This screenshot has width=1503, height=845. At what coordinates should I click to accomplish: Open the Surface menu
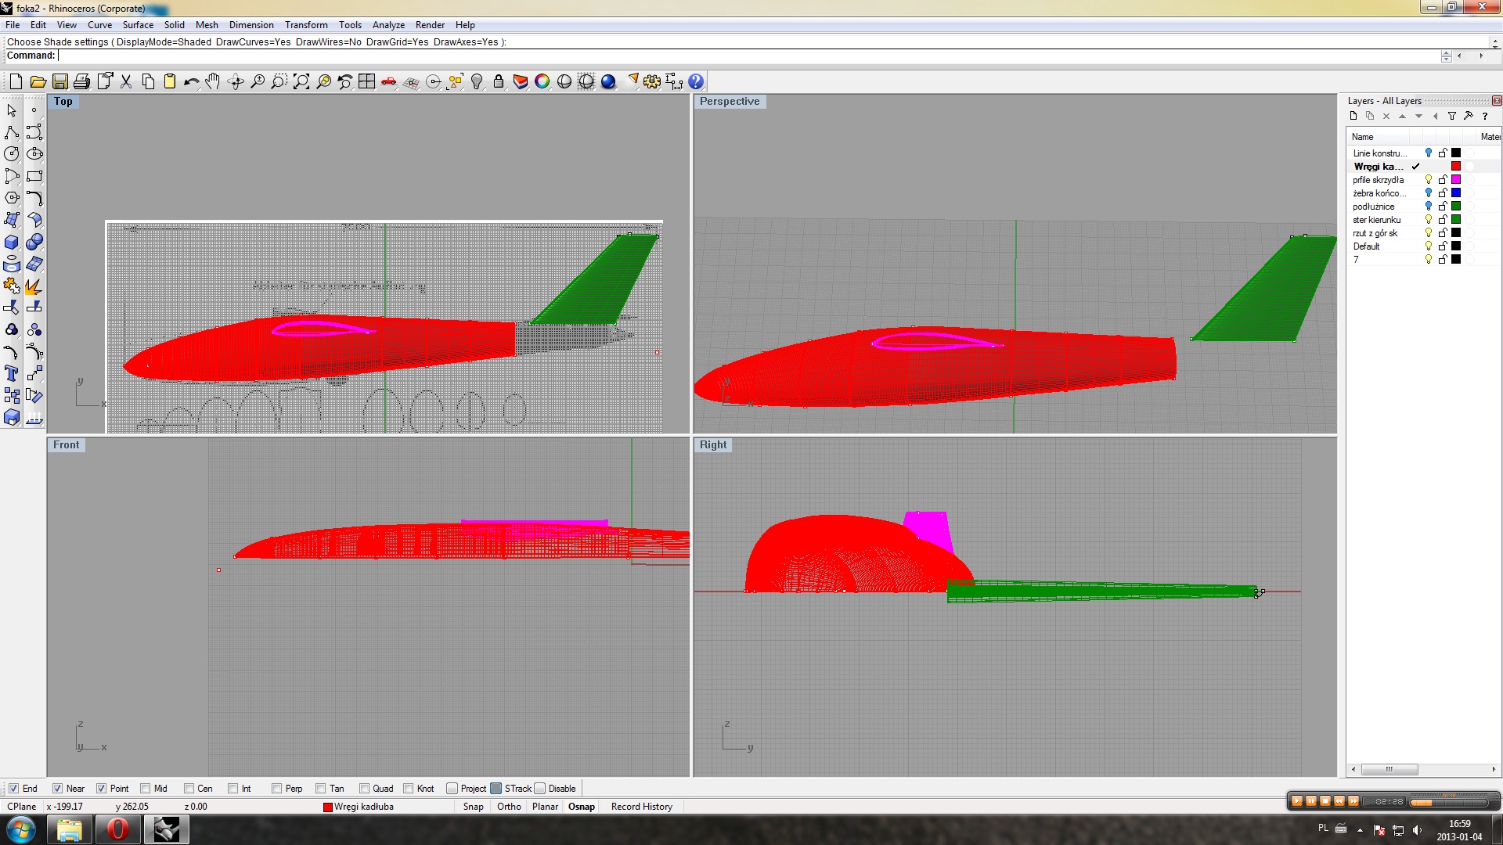138,25
